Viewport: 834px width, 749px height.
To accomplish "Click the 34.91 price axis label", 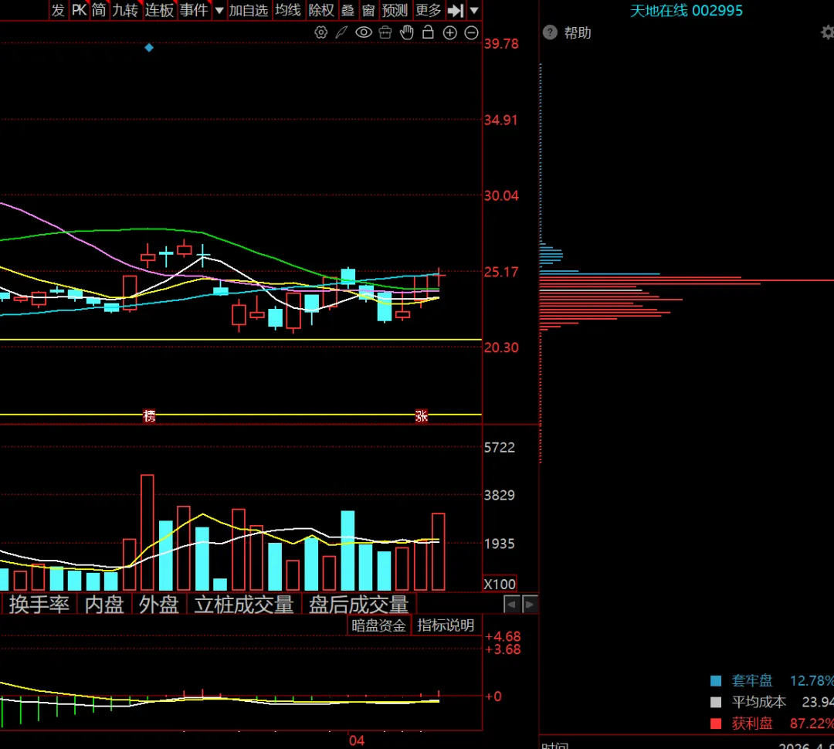I will coord(501,120).
